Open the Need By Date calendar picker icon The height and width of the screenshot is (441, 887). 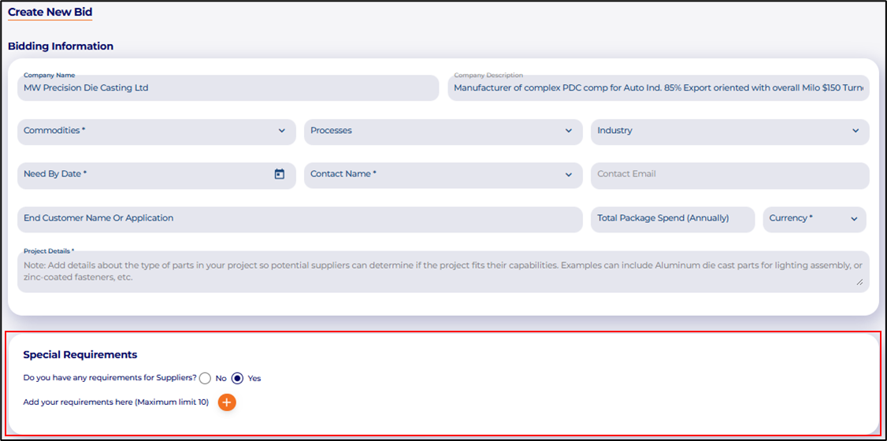coord(279,174)
